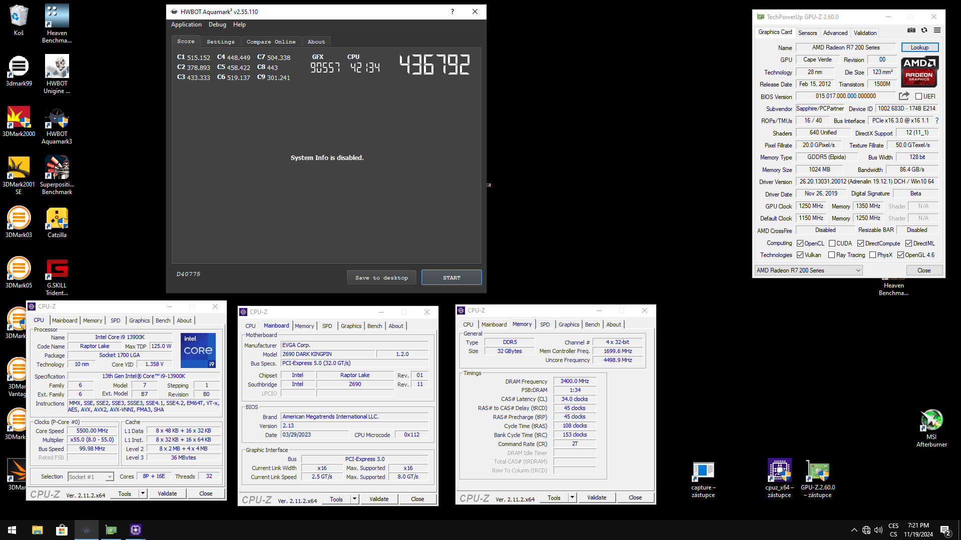Open Superposition Benchmark desktop icon
The height and width of the screenshot is (540, 961).
(x=57, y=175)
